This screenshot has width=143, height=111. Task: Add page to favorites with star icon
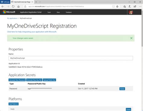tap(117, 7)
